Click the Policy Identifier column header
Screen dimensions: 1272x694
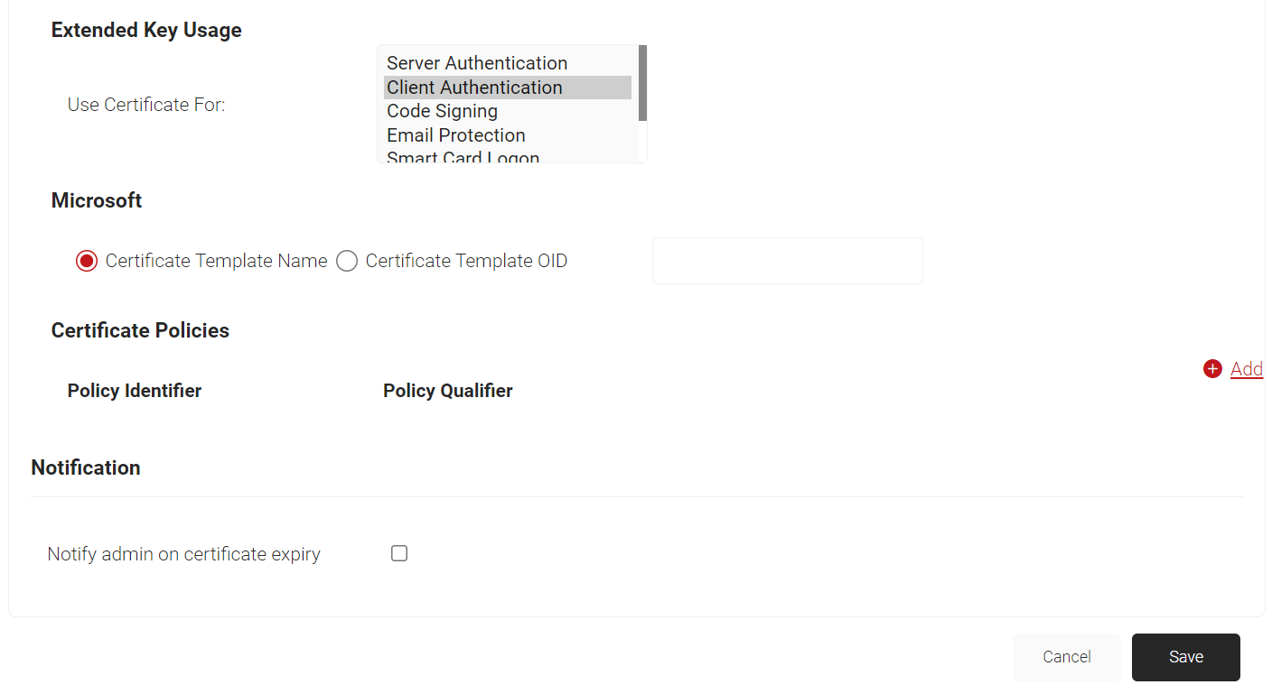135,391
